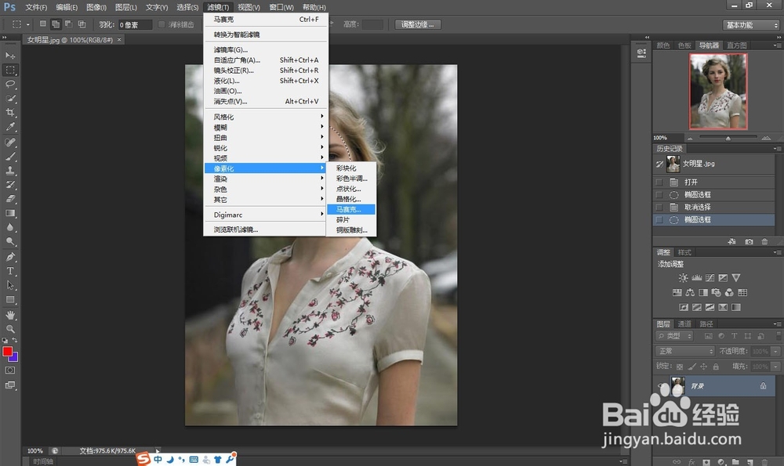784x466 pixels.
Task: Select the Healing Brush tool
Action: (x=10, y=143)
